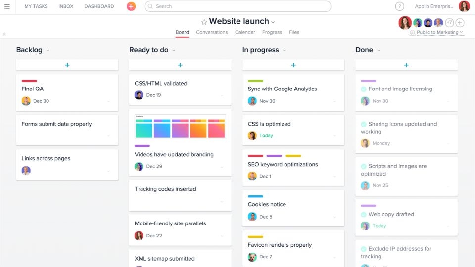Open Public to Marketing privacy dropdown

440,33
